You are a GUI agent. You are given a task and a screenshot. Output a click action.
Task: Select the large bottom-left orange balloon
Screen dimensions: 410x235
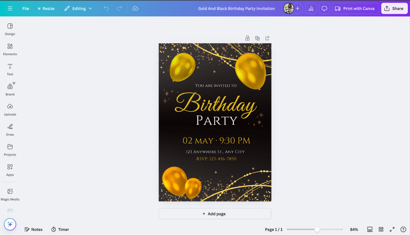[175, 181]
